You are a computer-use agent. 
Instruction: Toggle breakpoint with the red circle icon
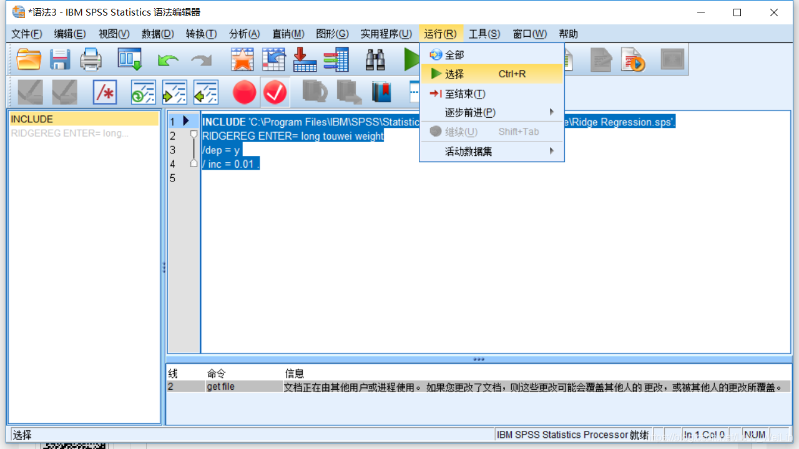[x=244, y=92]
